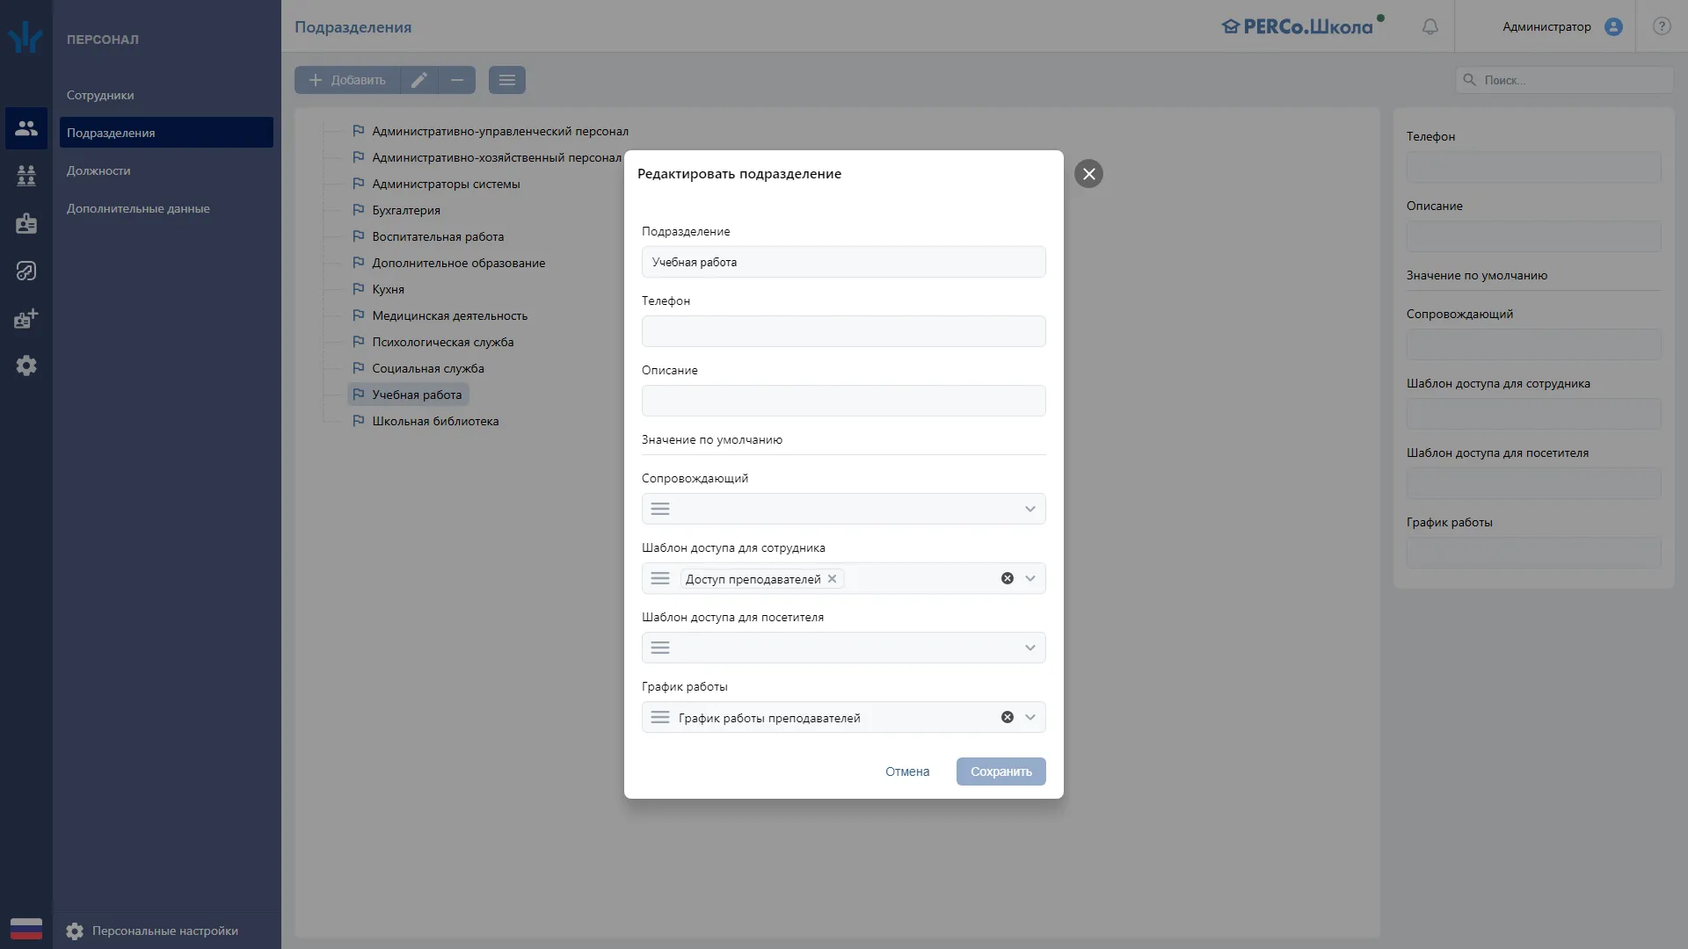1688x949 pixels.
Task: Open Персональные настройки
Action: point(152,931)
